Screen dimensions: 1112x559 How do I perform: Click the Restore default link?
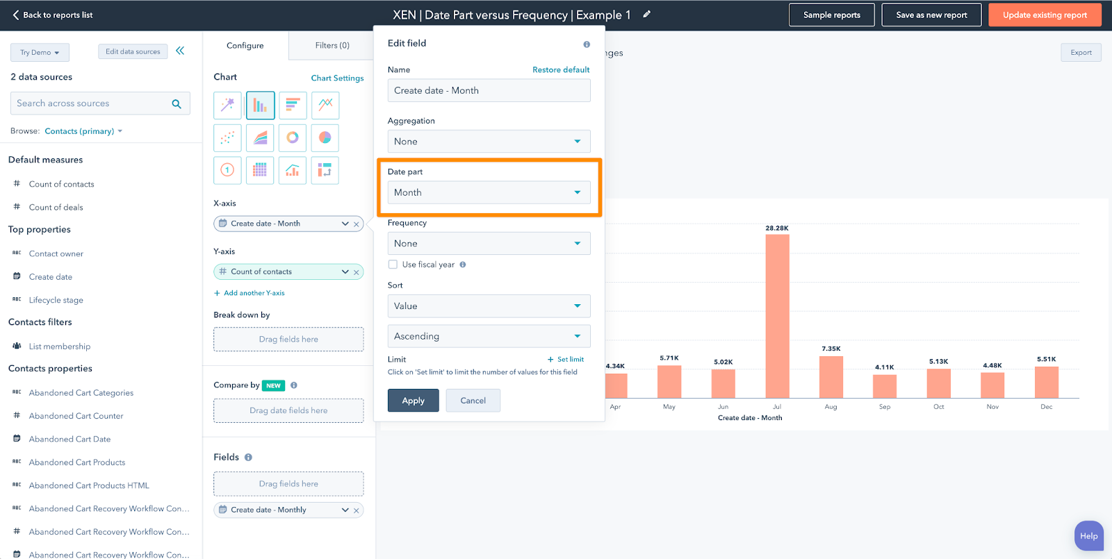561,70
